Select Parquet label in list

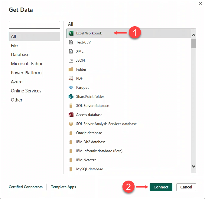pyautogui.click(x=82, y=88)
